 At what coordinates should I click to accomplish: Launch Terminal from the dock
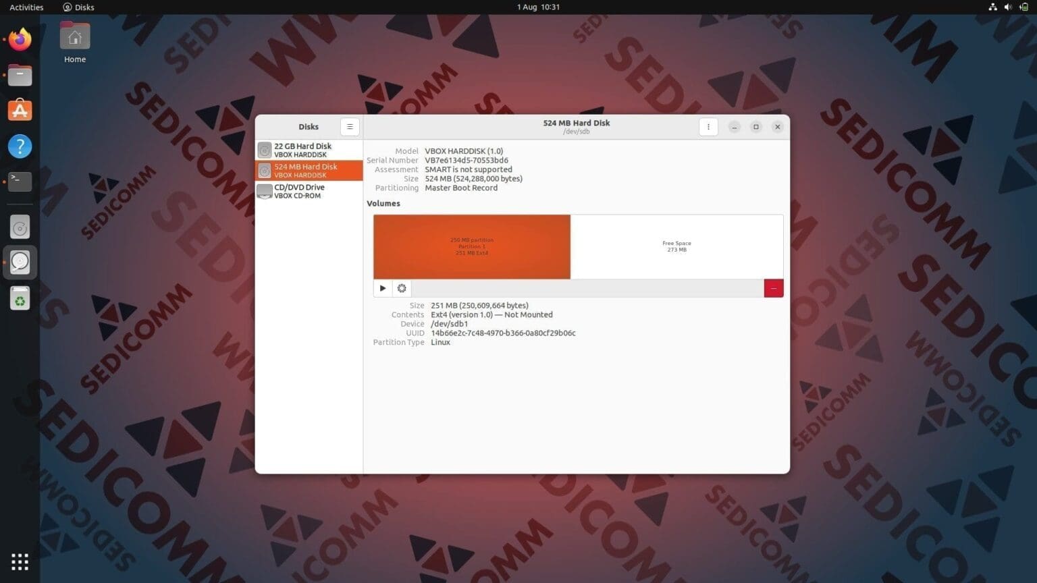point(20,182)
